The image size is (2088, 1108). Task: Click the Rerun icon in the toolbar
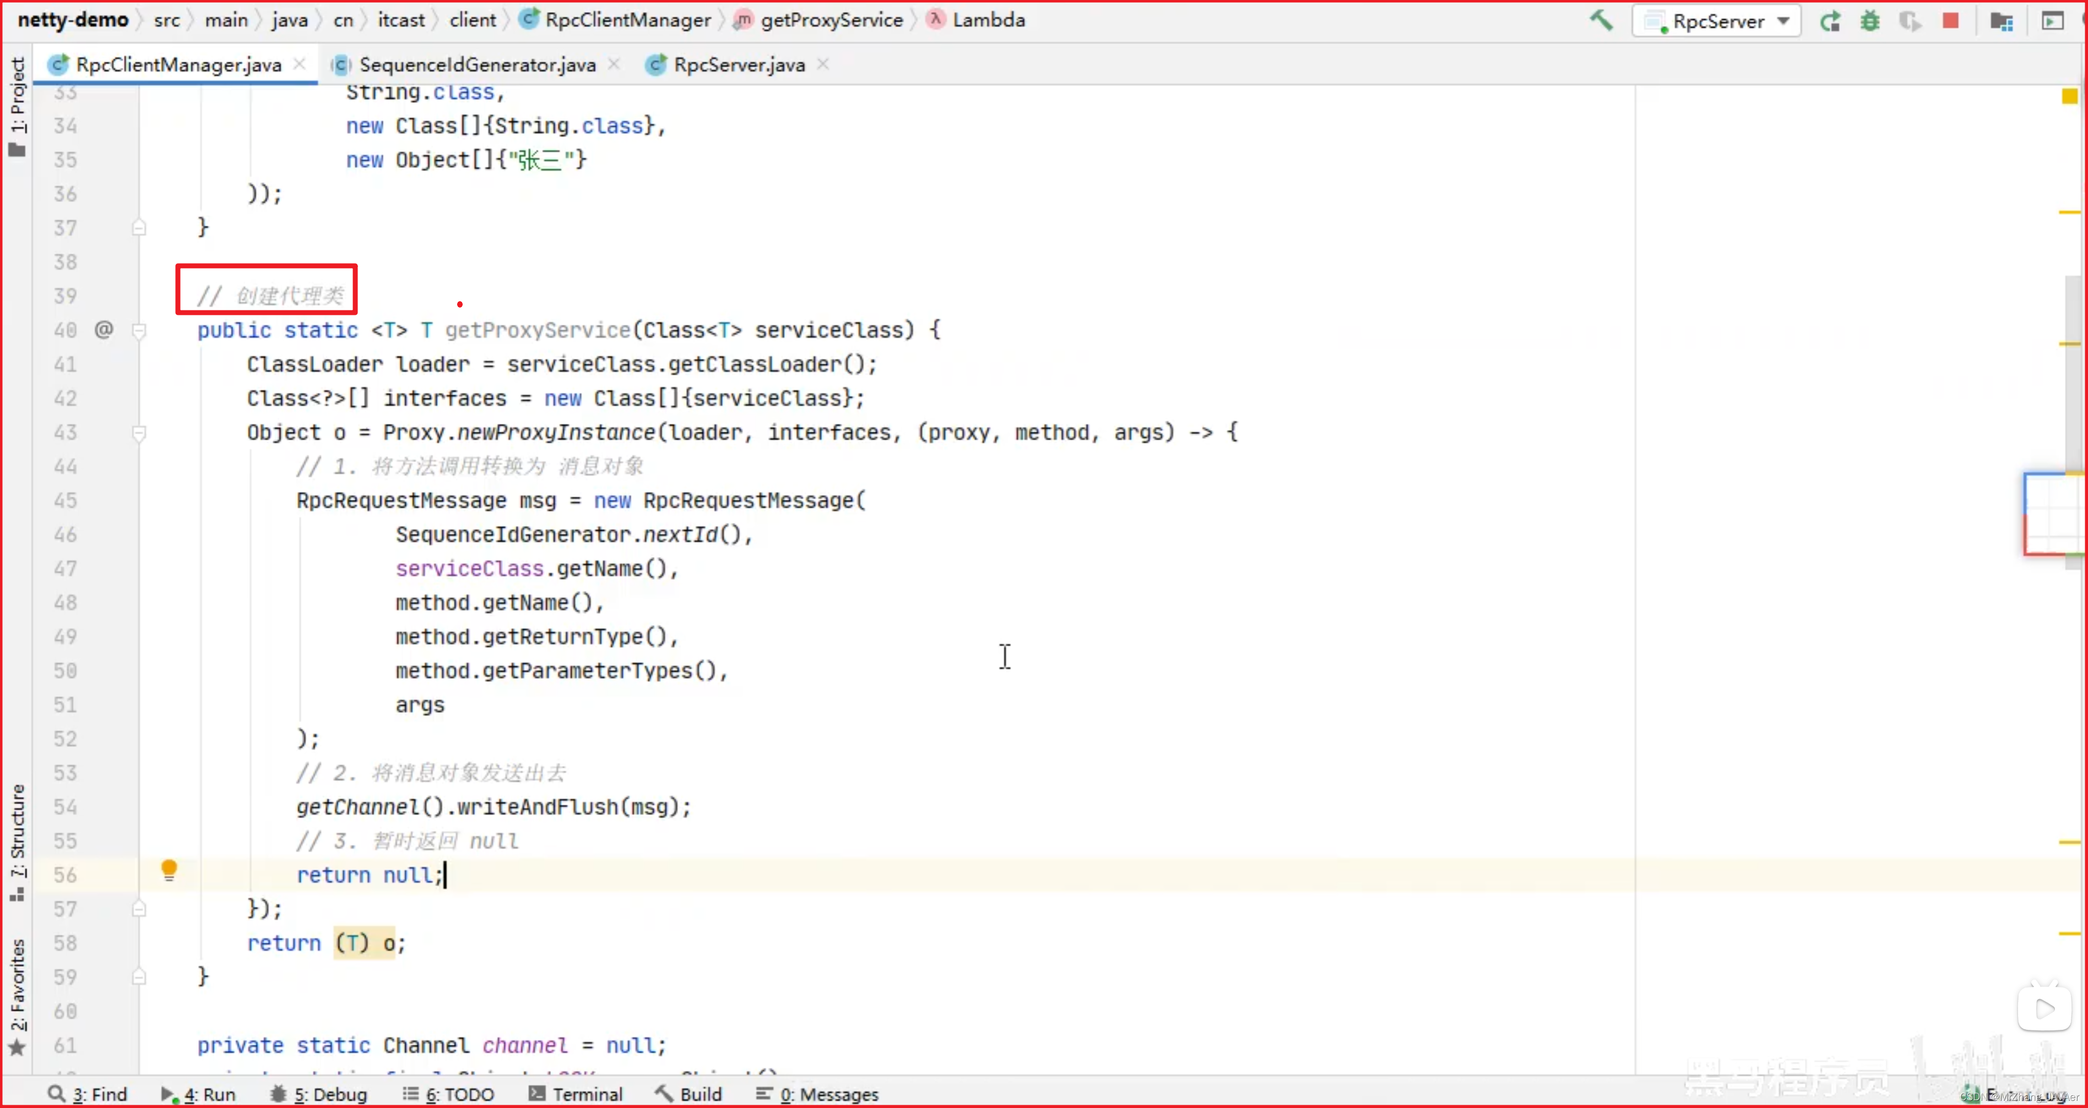point(1830,21)
